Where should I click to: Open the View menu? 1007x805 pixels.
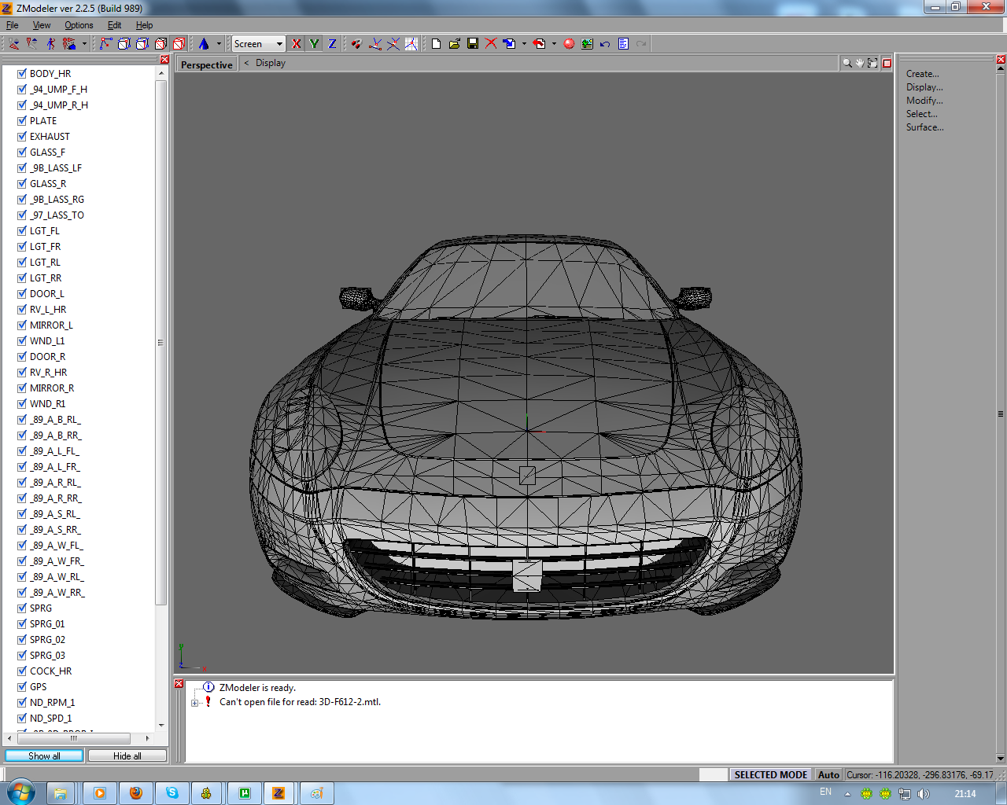coord(42,25)
